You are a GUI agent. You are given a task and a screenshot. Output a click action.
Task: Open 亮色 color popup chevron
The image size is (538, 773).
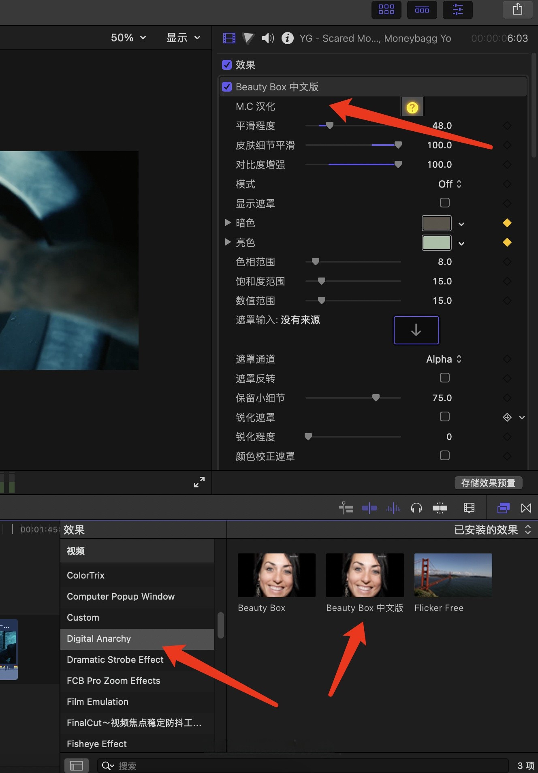coord(461,243)
